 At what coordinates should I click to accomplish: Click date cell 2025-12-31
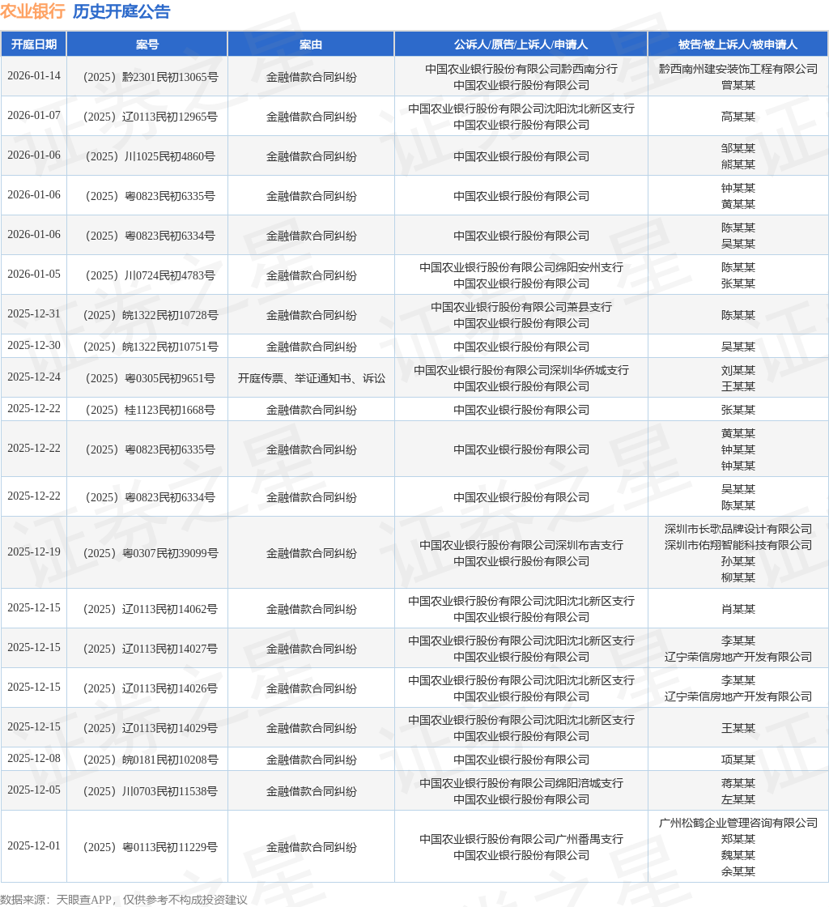34,314
